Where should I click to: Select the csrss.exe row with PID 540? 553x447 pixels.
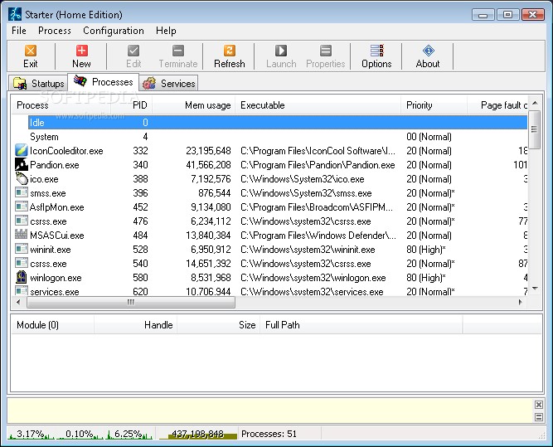269,264
